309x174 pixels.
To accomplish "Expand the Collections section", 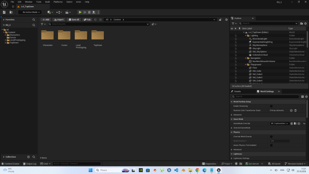I will click(4, 157).
